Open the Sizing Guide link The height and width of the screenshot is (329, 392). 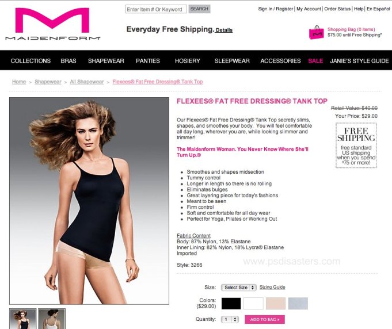(272, 287)
